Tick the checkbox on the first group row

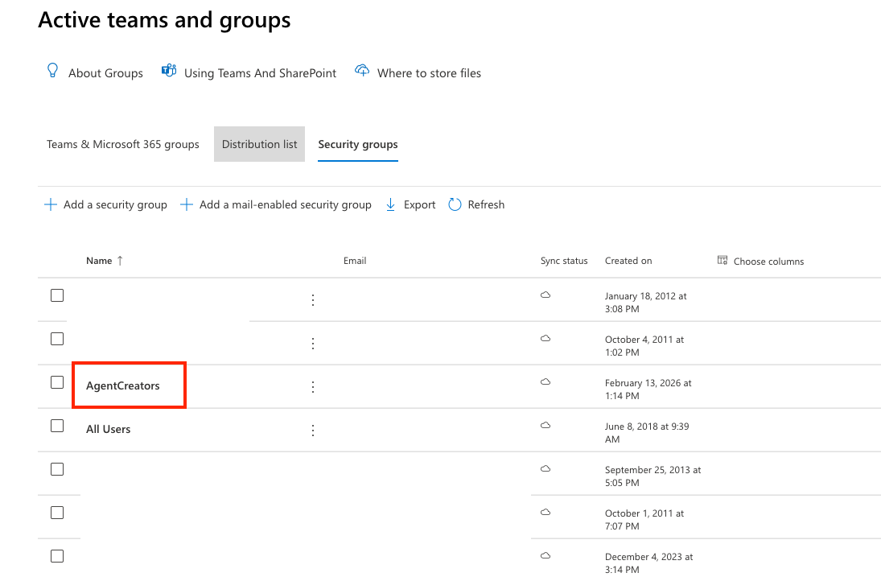57,295
